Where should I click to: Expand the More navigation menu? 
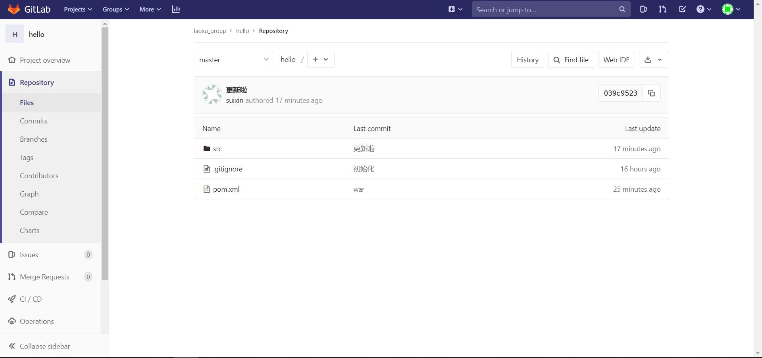[150, 9]
